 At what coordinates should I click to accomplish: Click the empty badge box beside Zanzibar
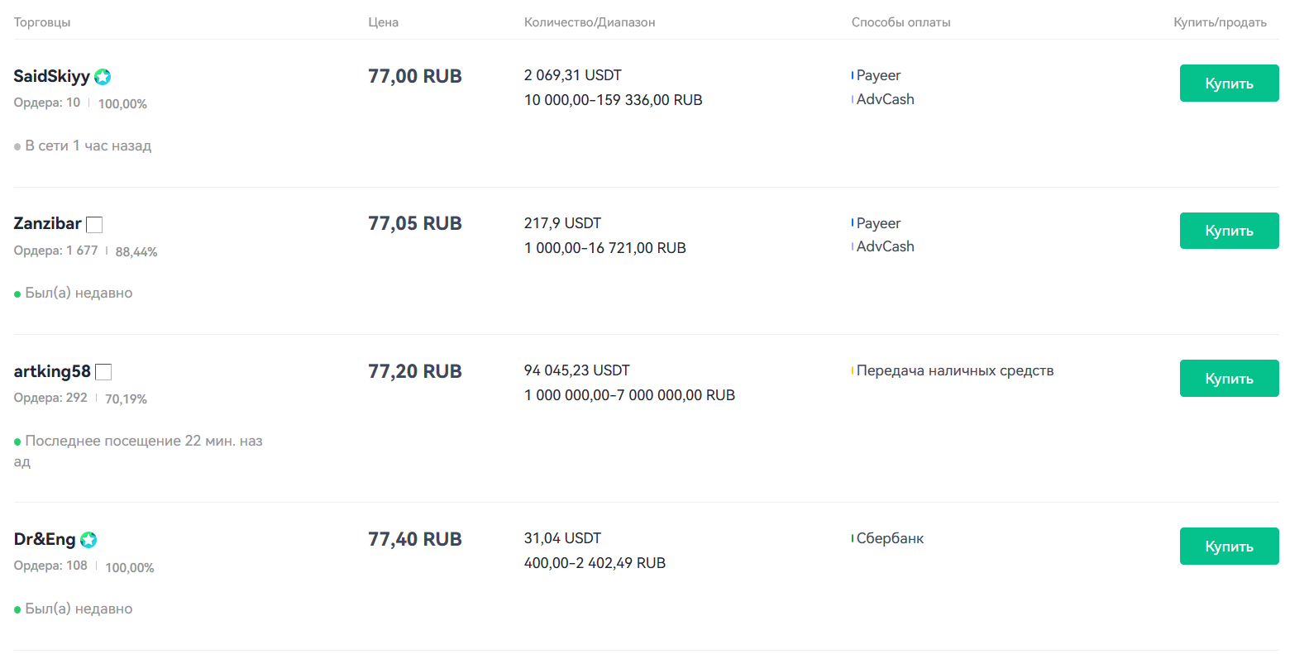click(94, 225)
